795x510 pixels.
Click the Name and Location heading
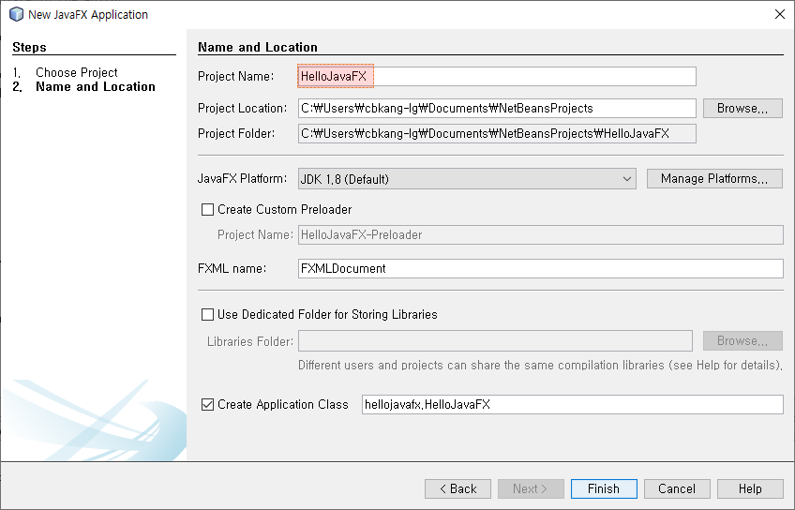point(258,47)
